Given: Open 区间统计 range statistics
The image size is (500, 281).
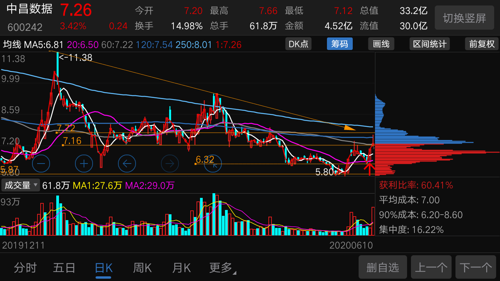Looking at the screenshot, I should click(x=430, y=44).
